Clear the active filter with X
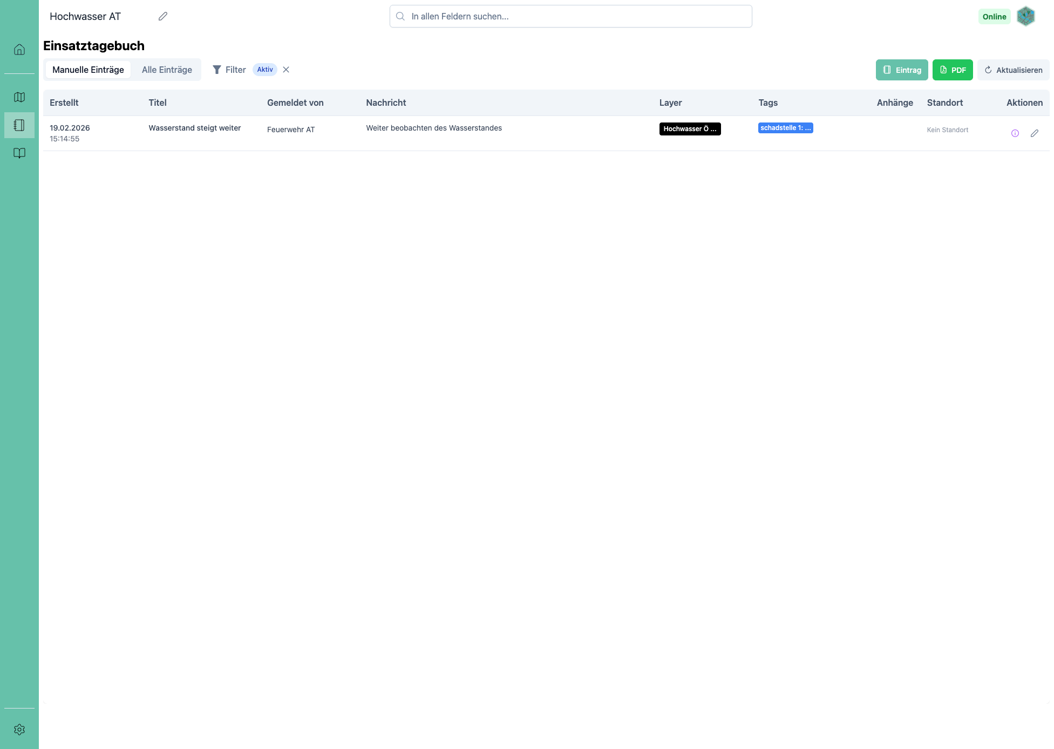Viewport: 1054px width, 749px height. tap(286, 70)
